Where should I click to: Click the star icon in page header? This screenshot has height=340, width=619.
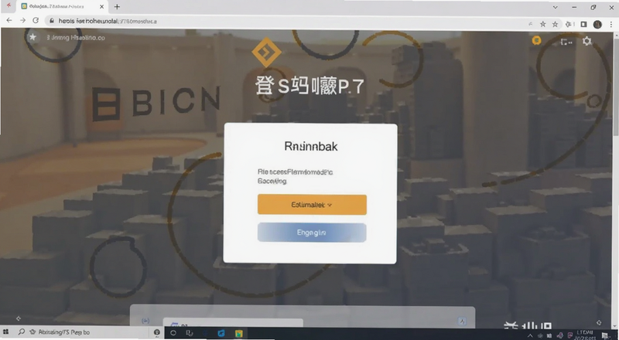[32, 37]
